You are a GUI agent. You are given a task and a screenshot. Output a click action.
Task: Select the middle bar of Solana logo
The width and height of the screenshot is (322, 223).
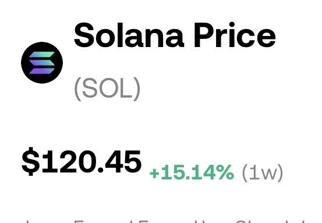pos(42,63)
